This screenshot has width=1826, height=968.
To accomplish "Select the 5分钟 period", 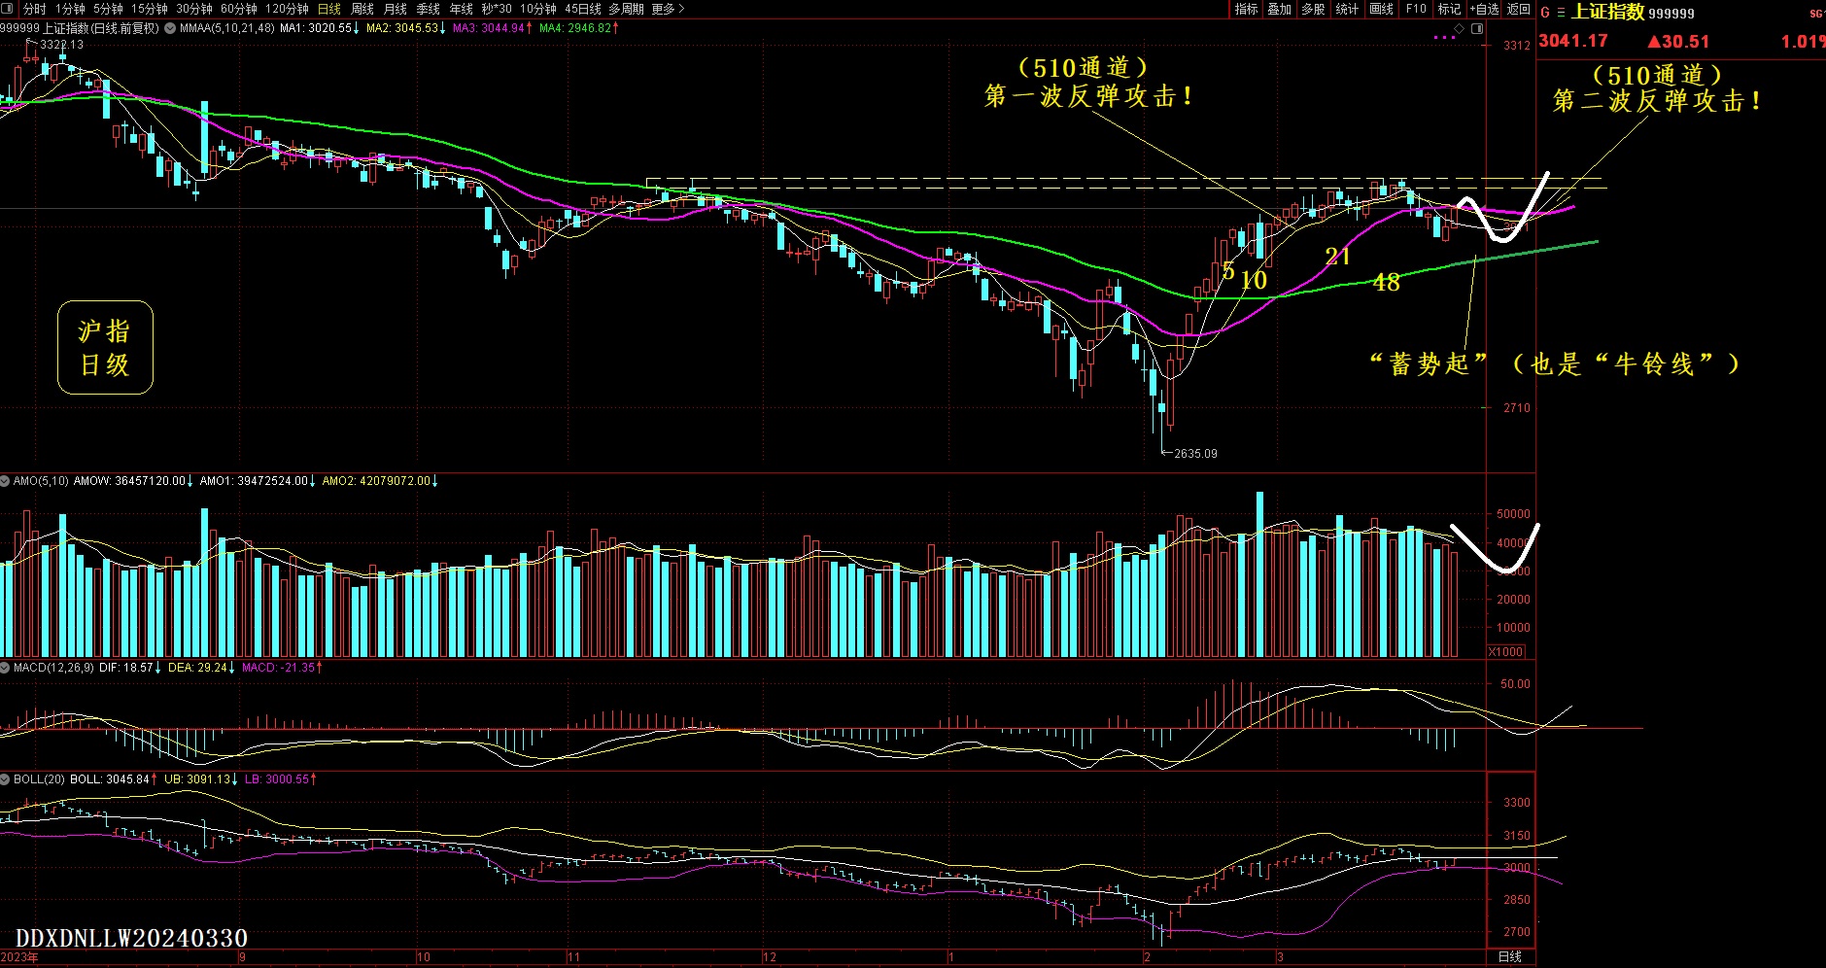I will [x=109, y=9].
